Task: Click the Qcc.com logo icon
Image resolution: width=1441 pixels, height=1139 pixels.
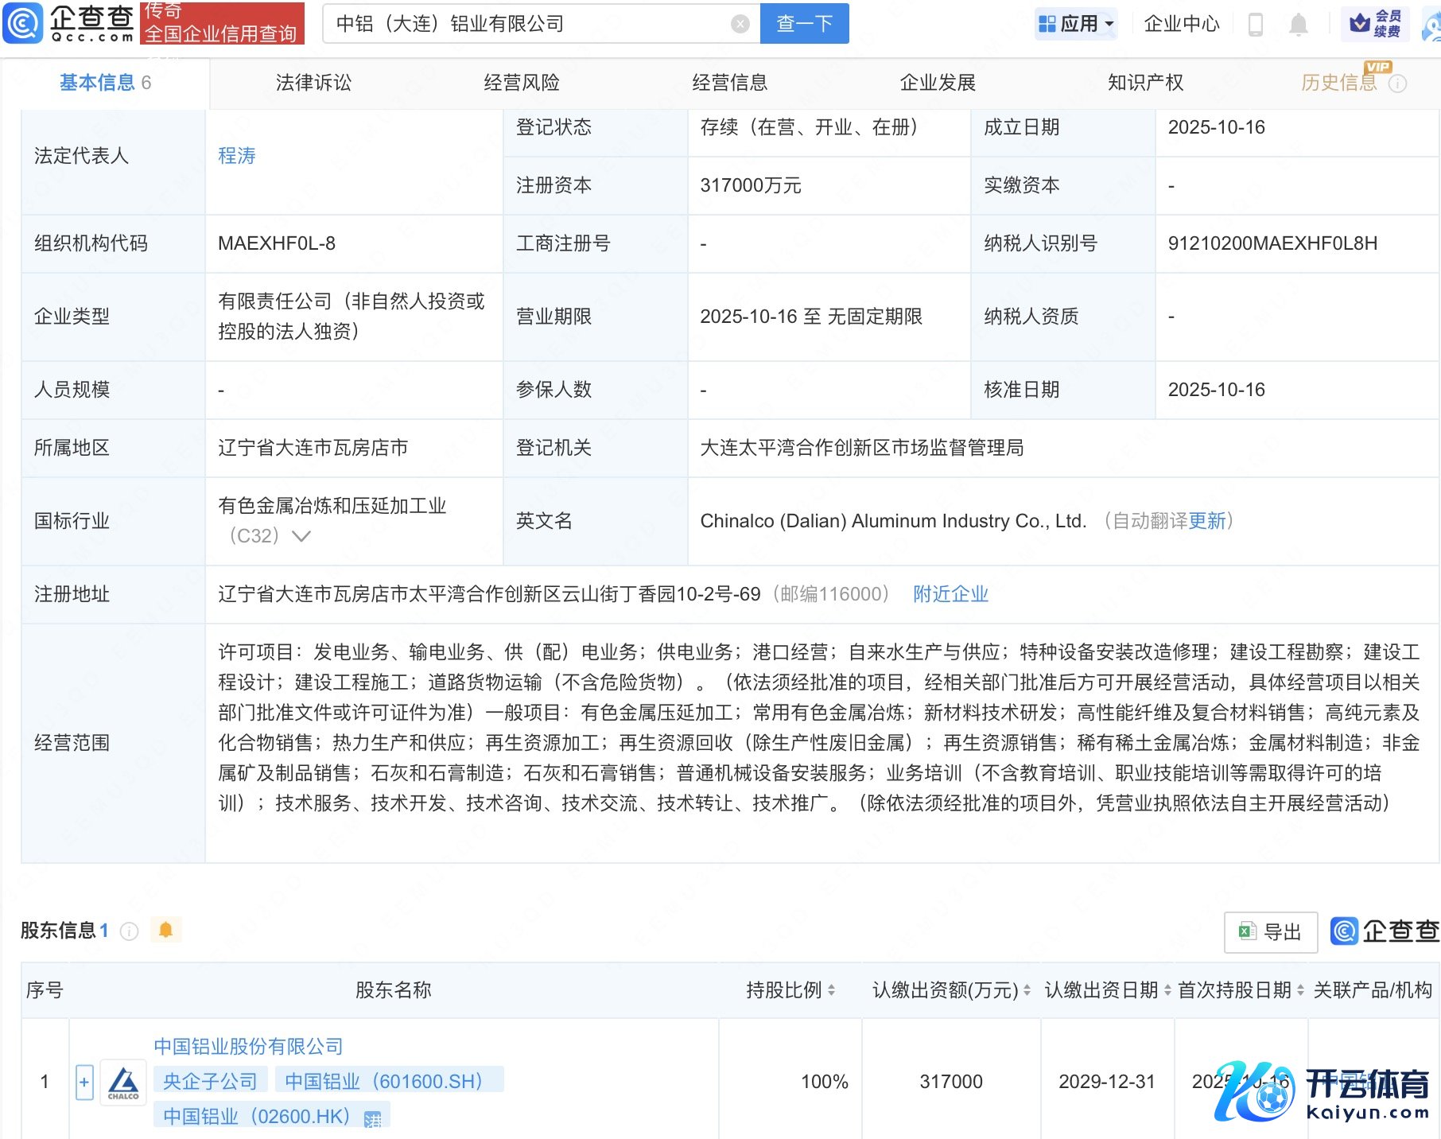Action: (24, 23)
